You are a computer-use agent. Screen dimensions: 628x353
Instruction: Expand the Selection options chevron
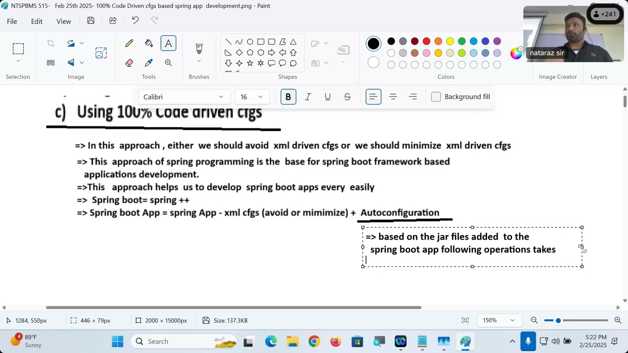(x=18, y=61)
